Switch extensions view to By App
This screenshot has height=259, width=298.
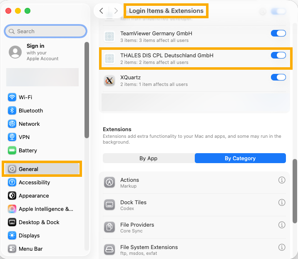click(x=149, y=158)
